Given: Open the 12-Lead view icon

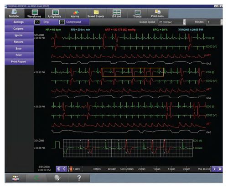Looking at the screenshot, I should point(117,12).
